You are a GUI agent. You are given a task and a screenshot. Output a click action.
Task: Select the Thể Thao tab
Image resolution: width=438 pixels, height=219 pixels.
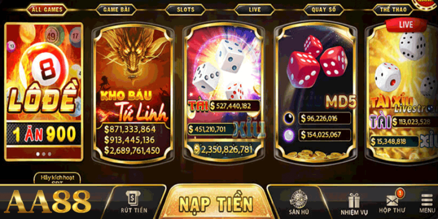point(393,10)
